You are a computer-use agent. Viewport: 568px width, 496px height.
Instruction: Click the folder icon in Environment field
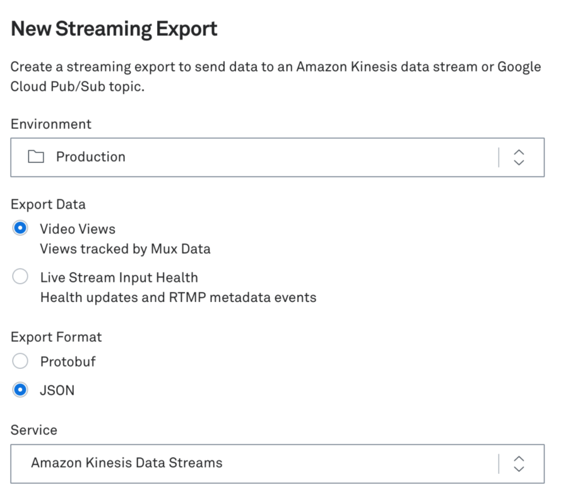click(x=36, y=157)
